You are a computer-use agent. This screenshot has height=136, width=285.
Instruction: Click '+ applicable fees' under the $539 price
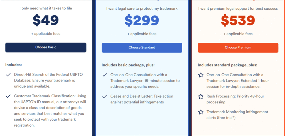coord(238,34)
